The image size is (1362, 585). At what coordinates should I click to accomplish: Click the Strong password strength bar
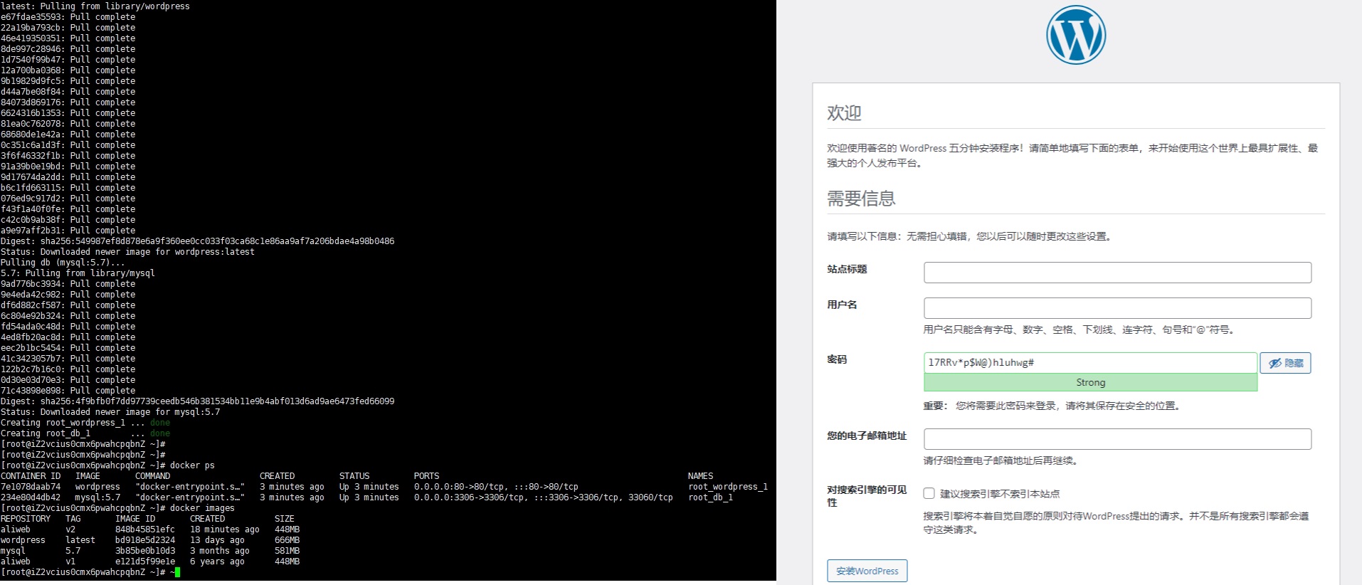coord(1090,383)
